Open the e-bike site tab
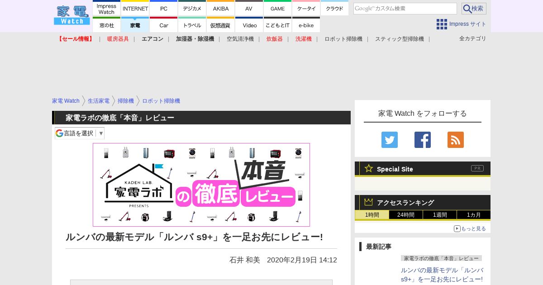Image resolution: width=543 pixels, height=285 pixels. [306, 25]
